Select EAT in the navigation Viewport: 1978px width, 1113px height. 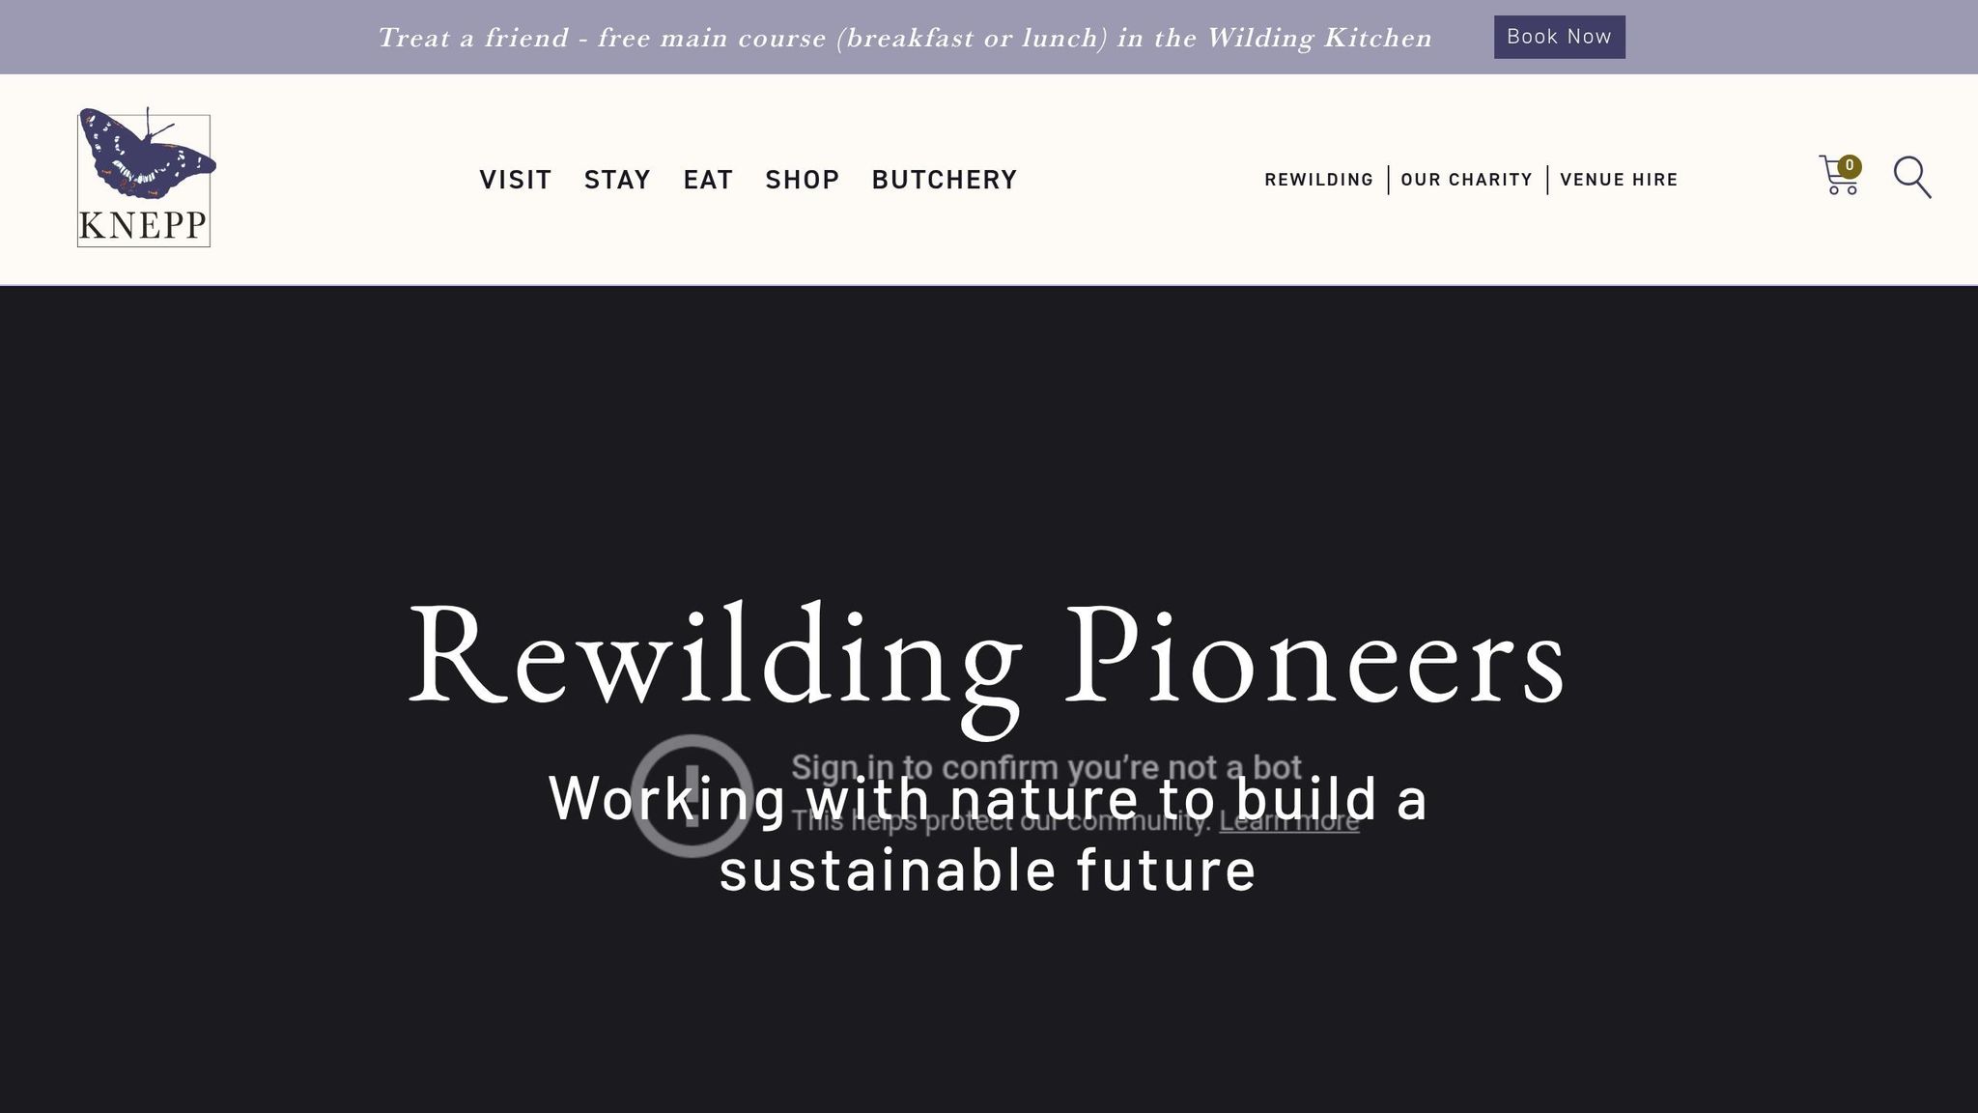point(708,181)
